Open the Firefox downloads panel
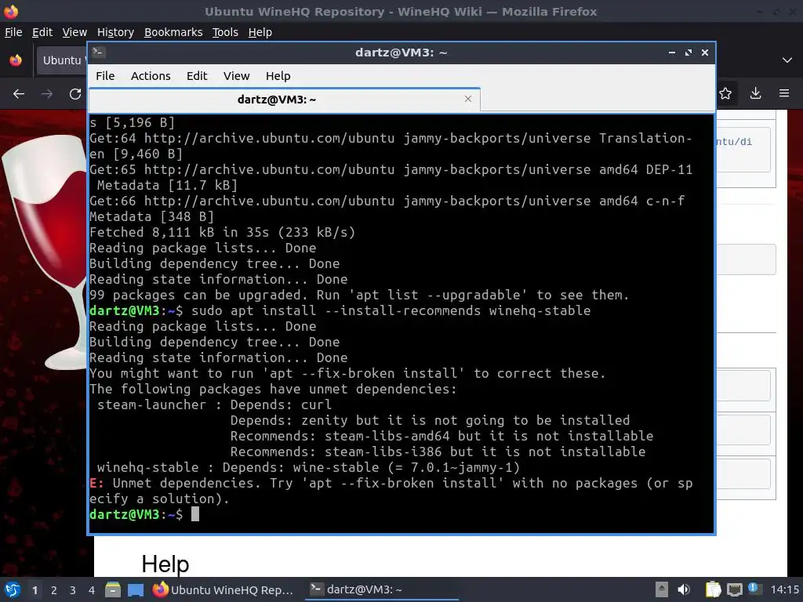The image size is (803, 602). [x=755, y=93]
